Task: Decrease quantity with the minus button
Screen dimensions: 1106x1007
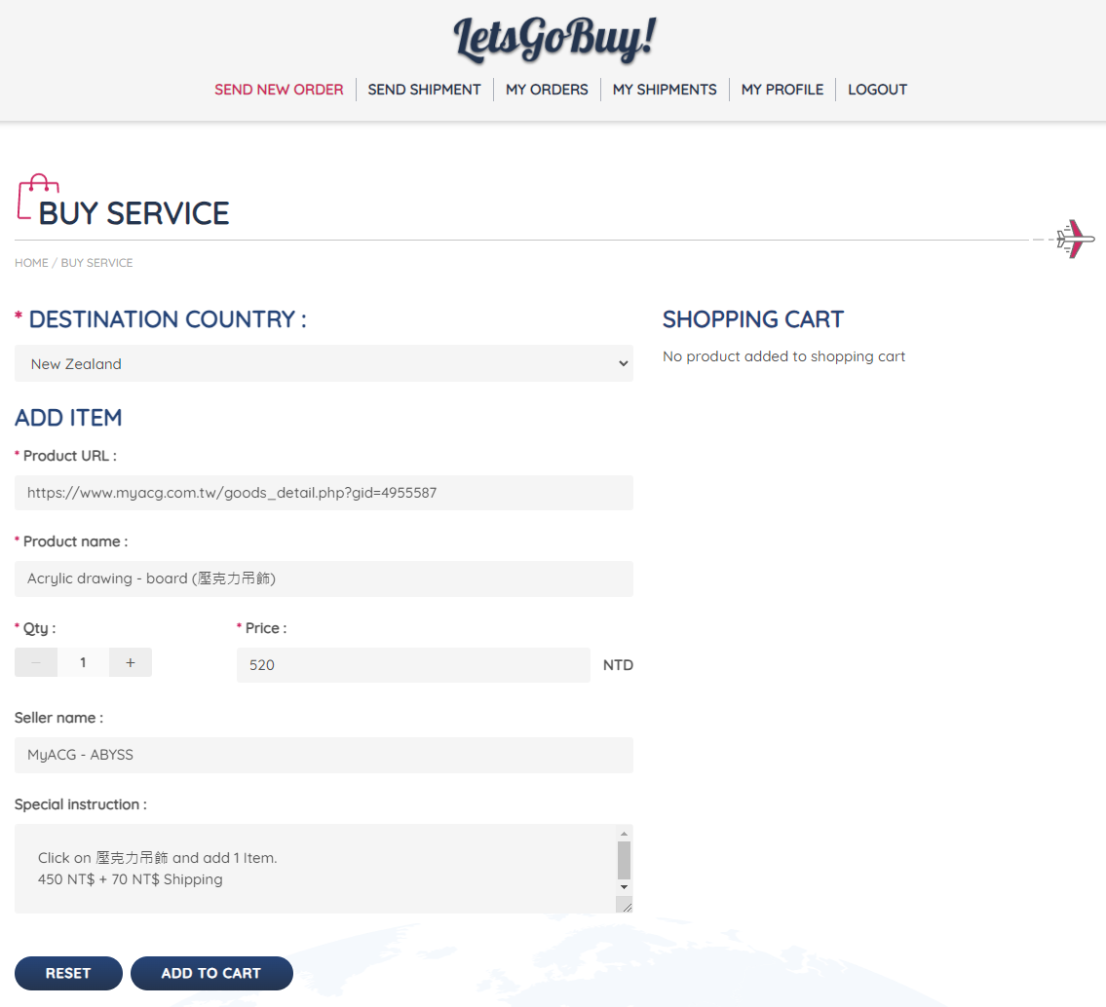Action: click(36, 662)
